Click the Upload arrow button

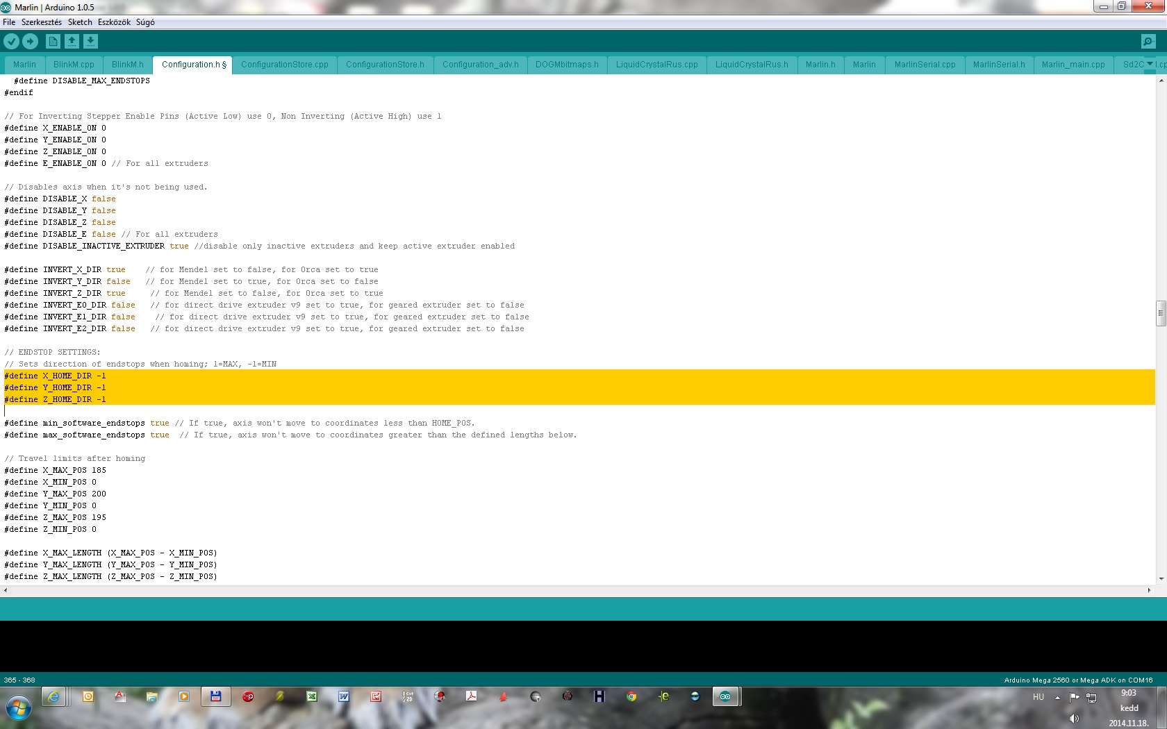30,42
